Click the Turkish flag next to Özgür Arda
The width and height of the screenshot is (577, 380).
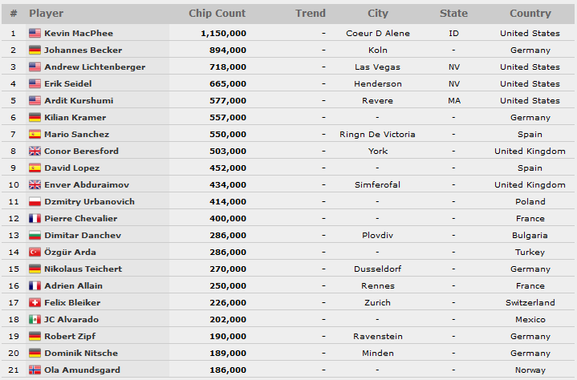tap(35, 252)
